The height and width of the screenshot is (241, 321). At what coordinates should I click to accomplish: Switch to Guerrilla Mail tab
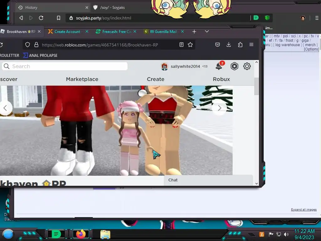[x=166, y=32]
